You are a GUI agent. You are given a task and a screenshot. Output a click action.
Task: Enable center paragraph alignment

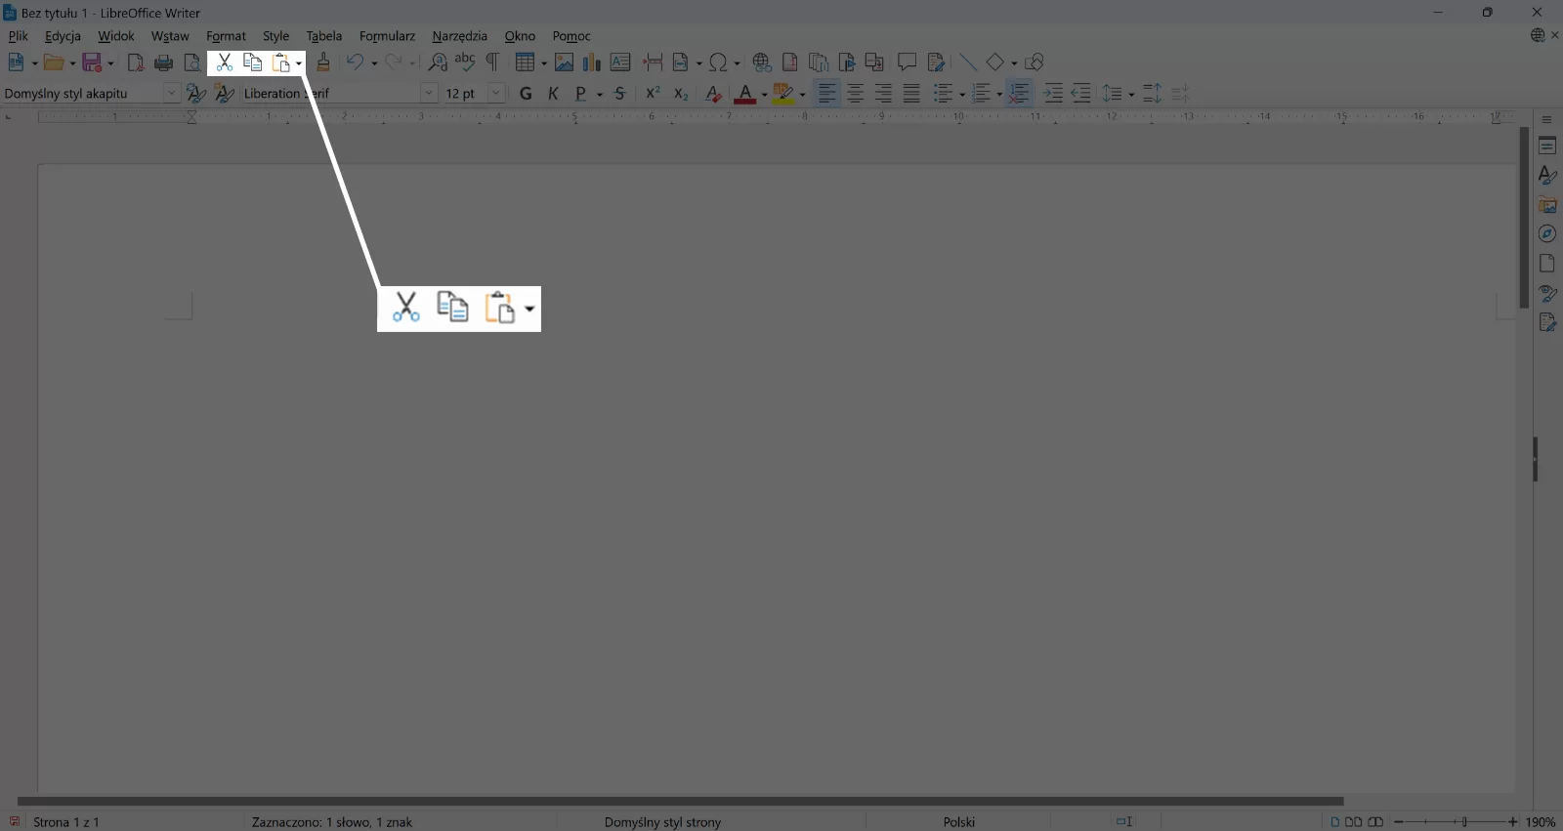855,94
